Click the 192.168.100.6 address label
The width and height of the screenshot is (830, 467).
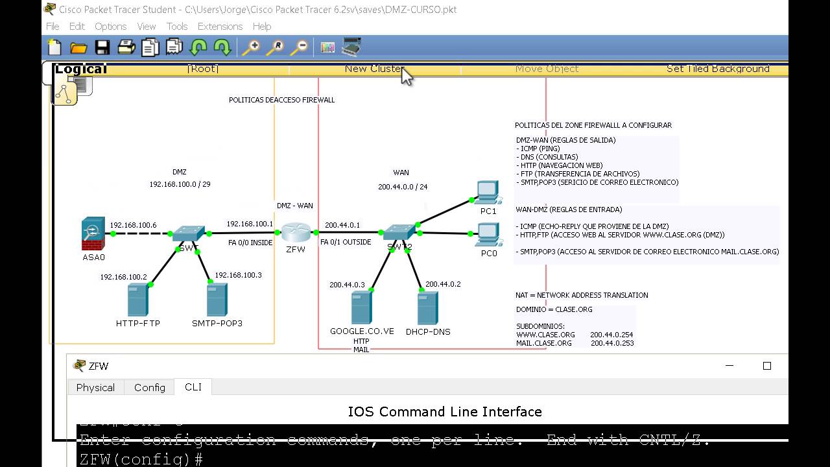pyautogui.click(x=133, y=225)
